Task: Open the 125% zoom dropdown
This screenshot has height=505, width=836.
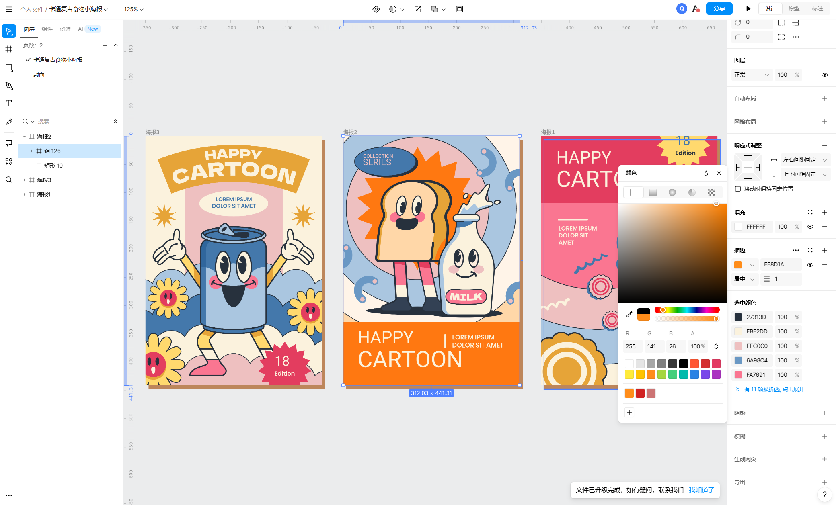Action: (x=134, y=9)
